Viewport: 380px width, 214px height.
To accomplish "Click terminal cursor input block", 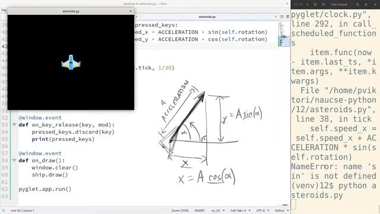I will coord(293,204).
